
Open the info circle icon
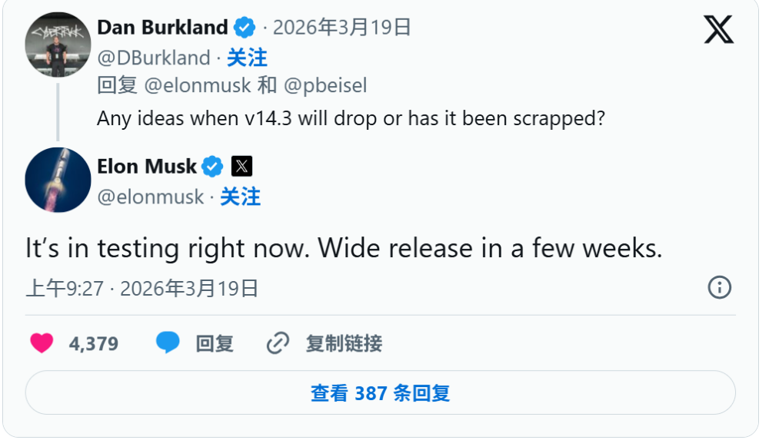point(719,288)
